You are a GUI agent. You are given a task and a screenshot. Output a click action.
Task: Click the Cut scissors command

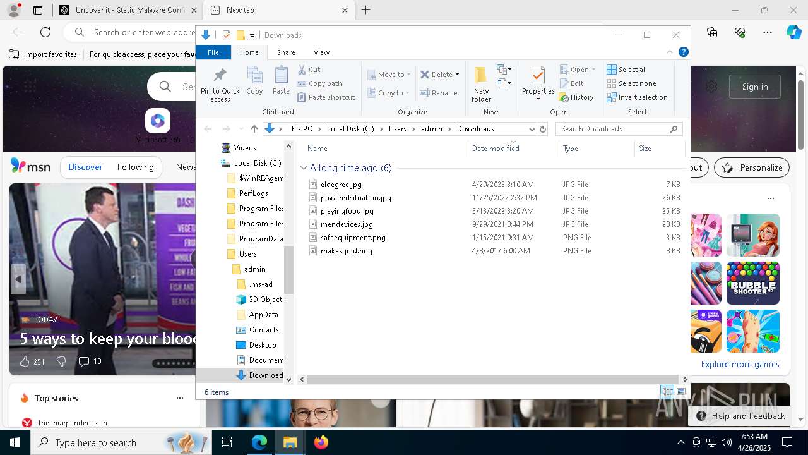[x=309, y=70]
